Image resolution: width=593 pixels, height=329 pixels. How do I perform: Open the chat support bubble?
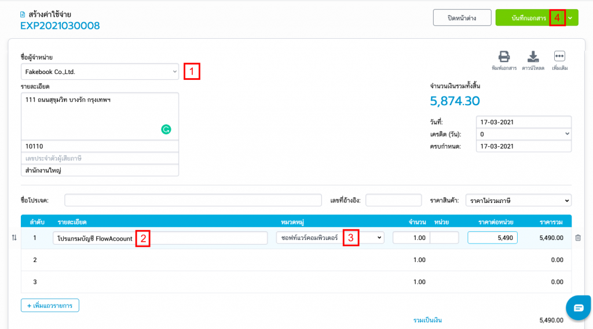click(579, 308)
